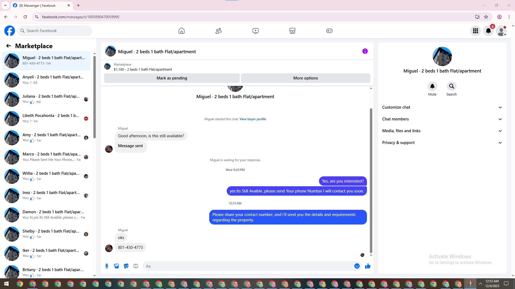Click the attach photo icon

click(116, 266)
